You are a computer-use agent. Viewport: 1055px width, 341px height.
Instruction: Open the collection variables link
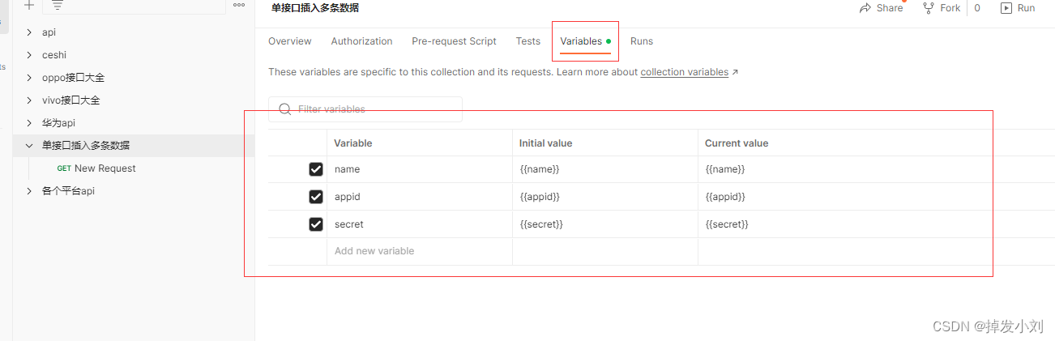click(x=685, y=72)
